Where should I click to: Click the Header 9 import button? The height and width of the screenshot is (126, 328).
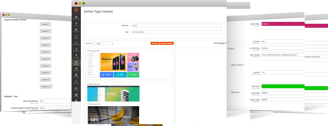(x=45, y=80)
